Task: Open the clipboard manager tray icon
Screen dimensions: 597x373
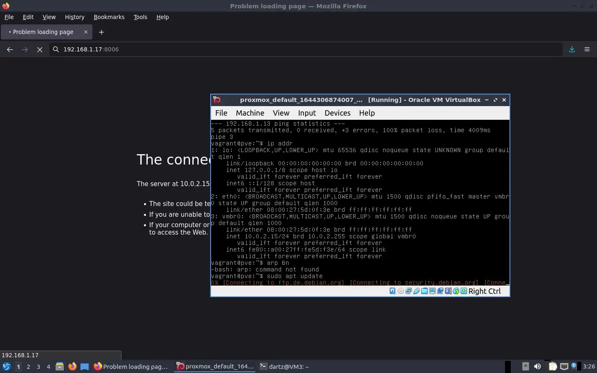Action: coord(553,366)
